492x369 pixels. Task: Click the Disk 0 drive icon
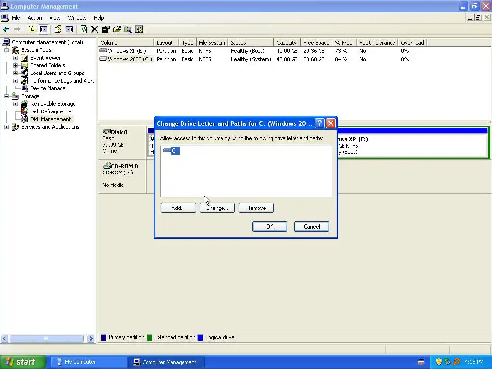(x=107, y=132)
